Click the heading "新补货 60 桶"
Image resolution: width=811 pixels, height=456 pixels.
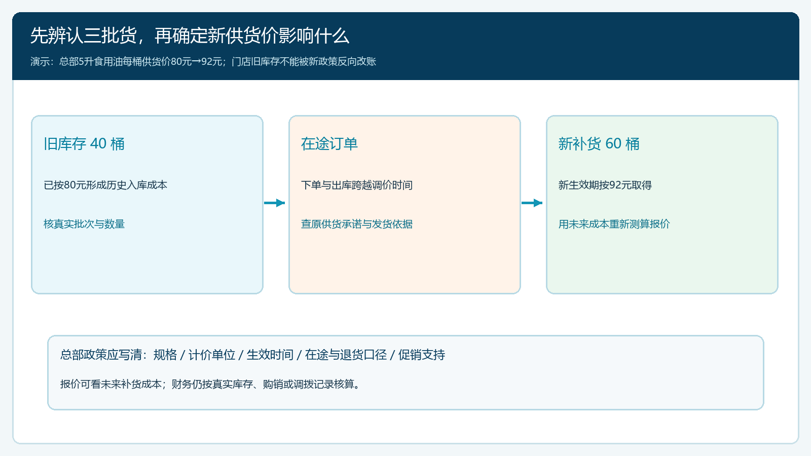pyautogui.click(x=599, y=144)
